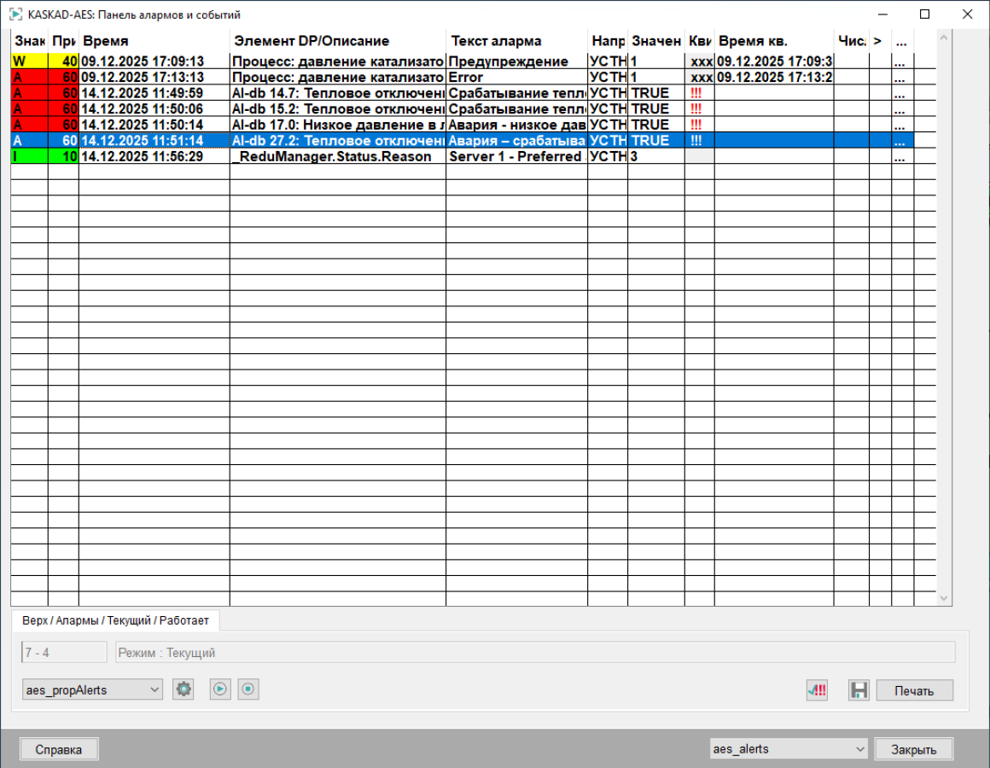Acknowledge the Al-db 14.7 alarm via red !!!
The image size is (990, 768).
[x=696, y=93]
